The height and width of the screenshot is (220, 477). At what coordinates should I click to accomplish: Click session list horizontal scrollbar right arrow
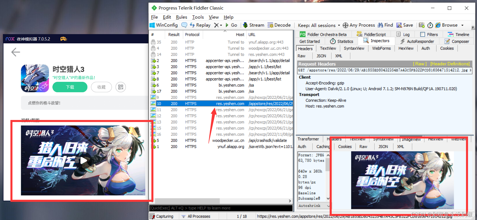coord(290,201)
